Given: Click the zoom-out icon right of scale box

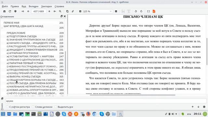Looking at the screenshot, I should (116, 11).
